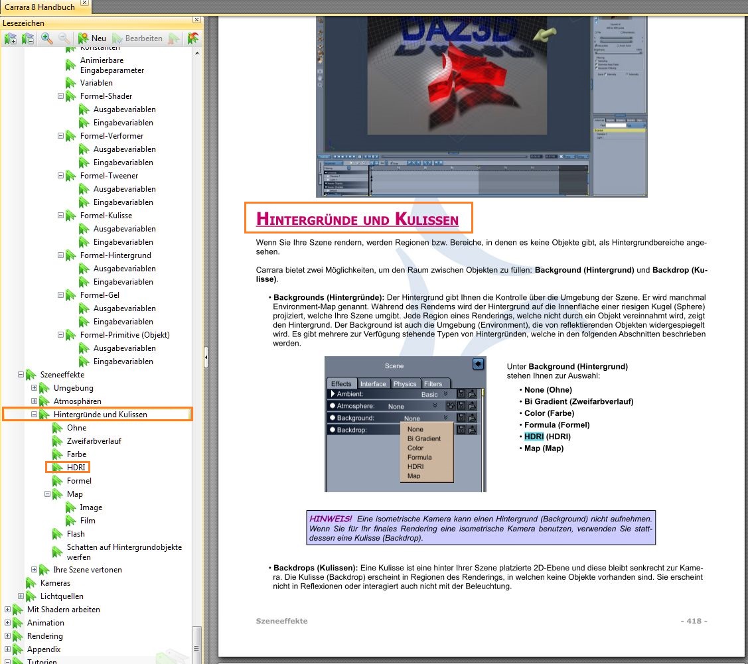Collapse all bookmarks with the minus bookmark icon
The image size is (748, 664).
pos(28,38)
